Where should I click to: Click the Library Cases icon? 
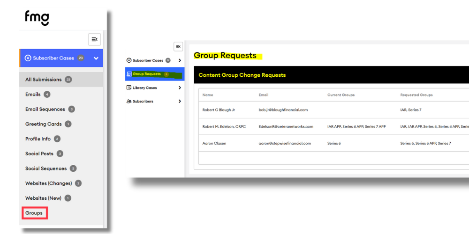click(x=129, y=88)
